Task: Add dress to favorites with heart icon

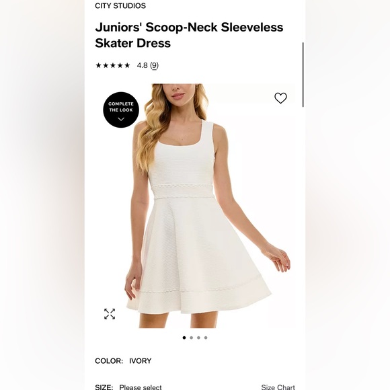Action: pos(280,98)
